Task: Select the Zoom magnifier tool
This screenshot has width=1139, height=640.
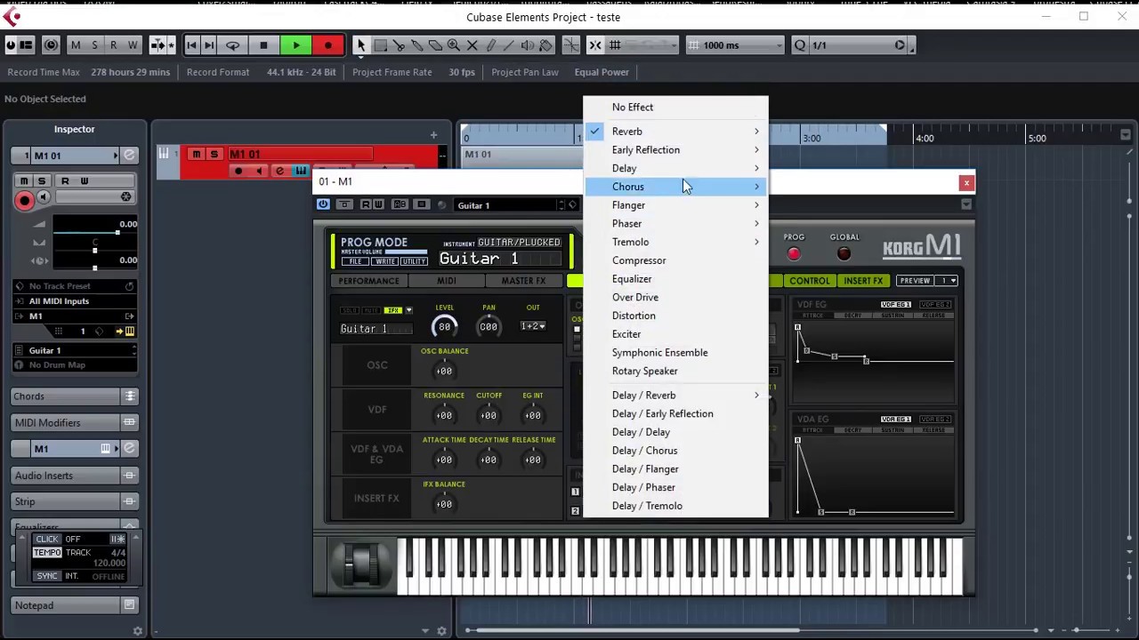Action: click(454, 45)
